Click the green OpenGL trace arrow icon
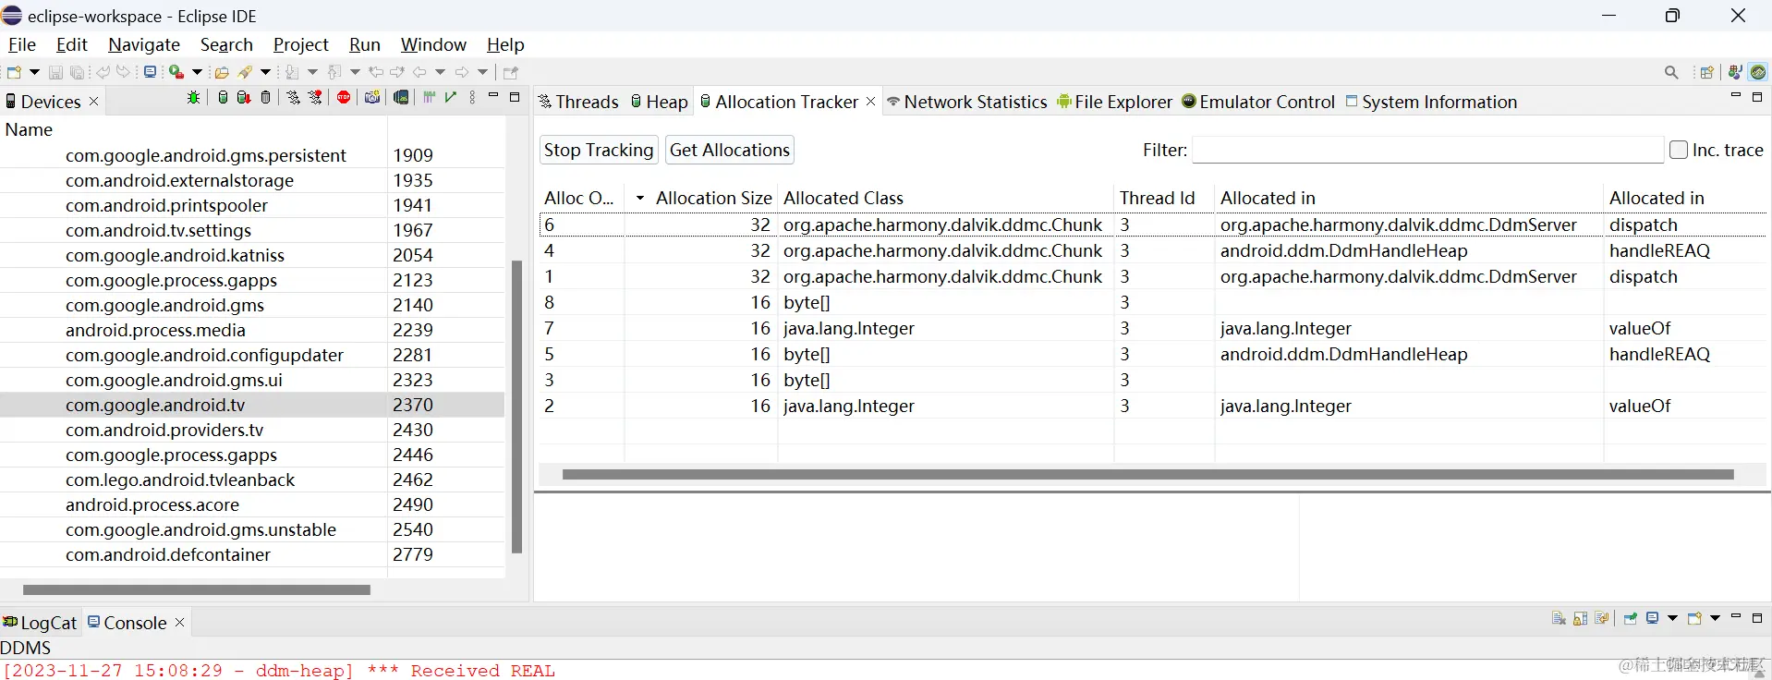This screenshot has height=680, width=1772. click(x=451, y=96)
